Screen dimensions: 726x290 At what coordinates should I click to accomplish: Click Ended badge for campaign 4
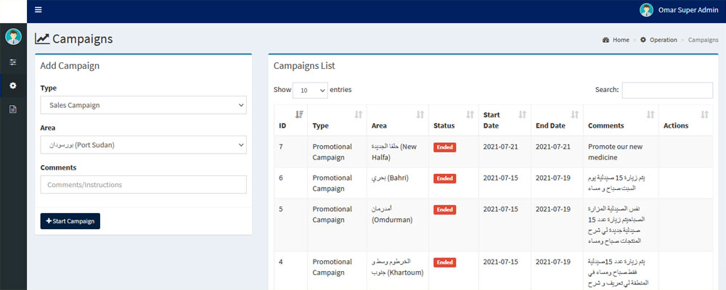(445, 262)
